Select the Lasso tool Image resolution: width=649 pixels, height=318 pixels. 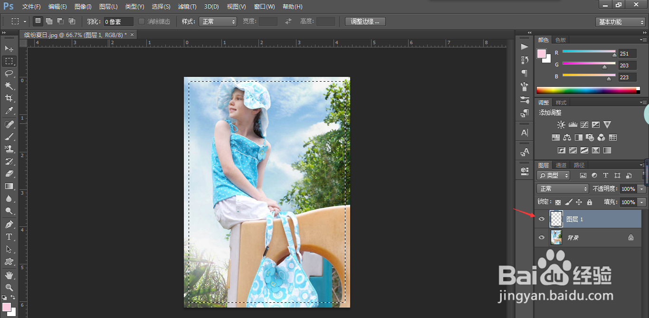point(9,73)
